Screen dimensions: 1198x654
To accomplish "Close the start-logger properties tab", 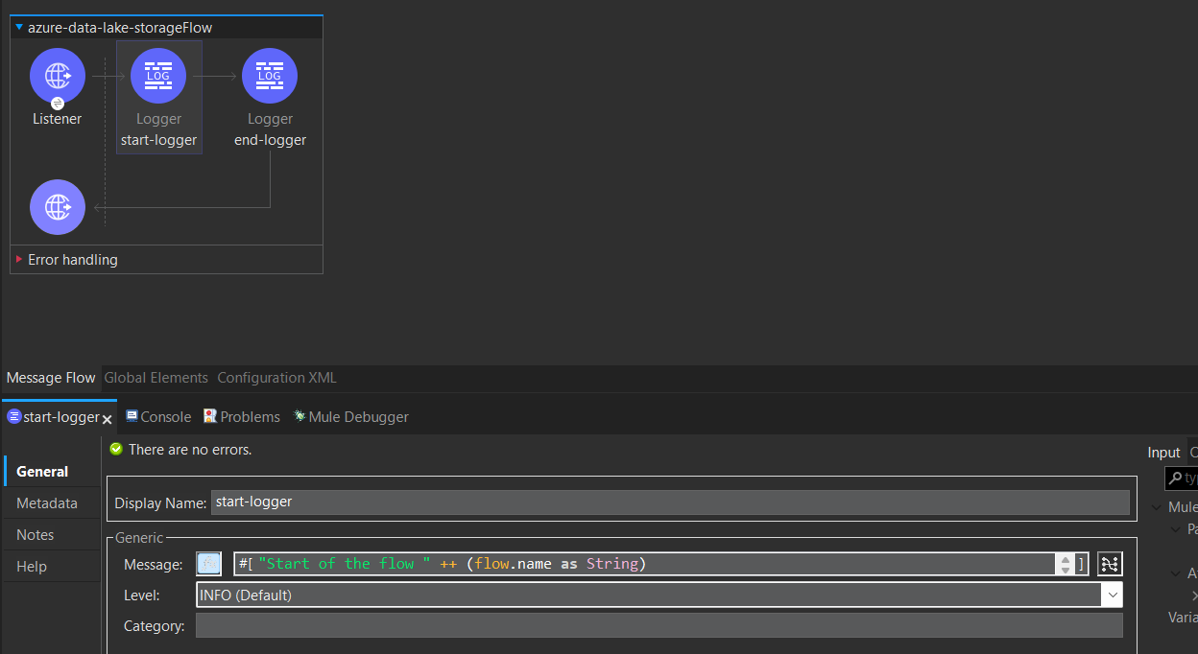I will tap(107, 419).
